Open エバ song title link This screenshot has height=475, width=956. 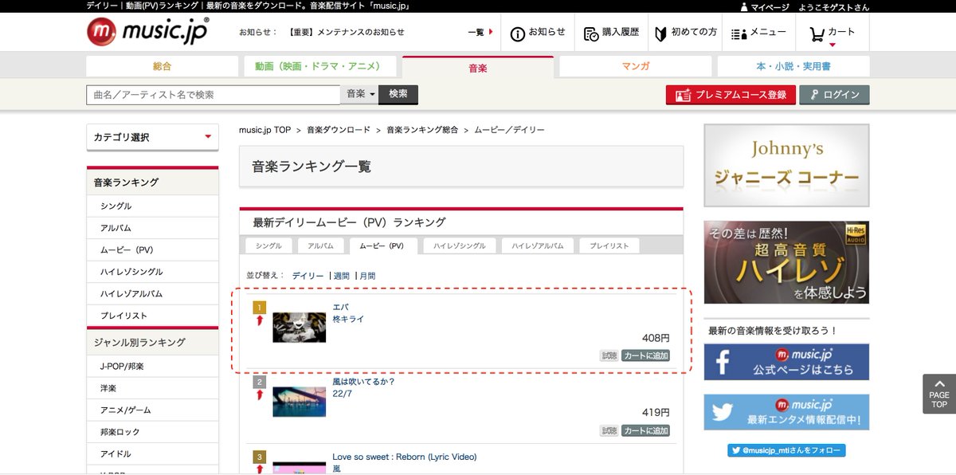(x=340, y=307)
